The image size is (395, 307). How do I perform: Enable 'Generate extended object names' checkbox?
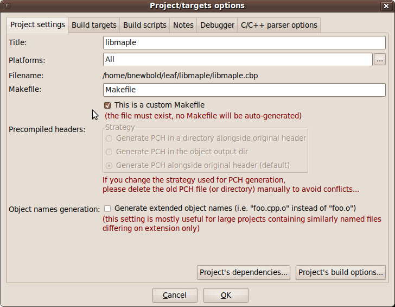point(107,208)
